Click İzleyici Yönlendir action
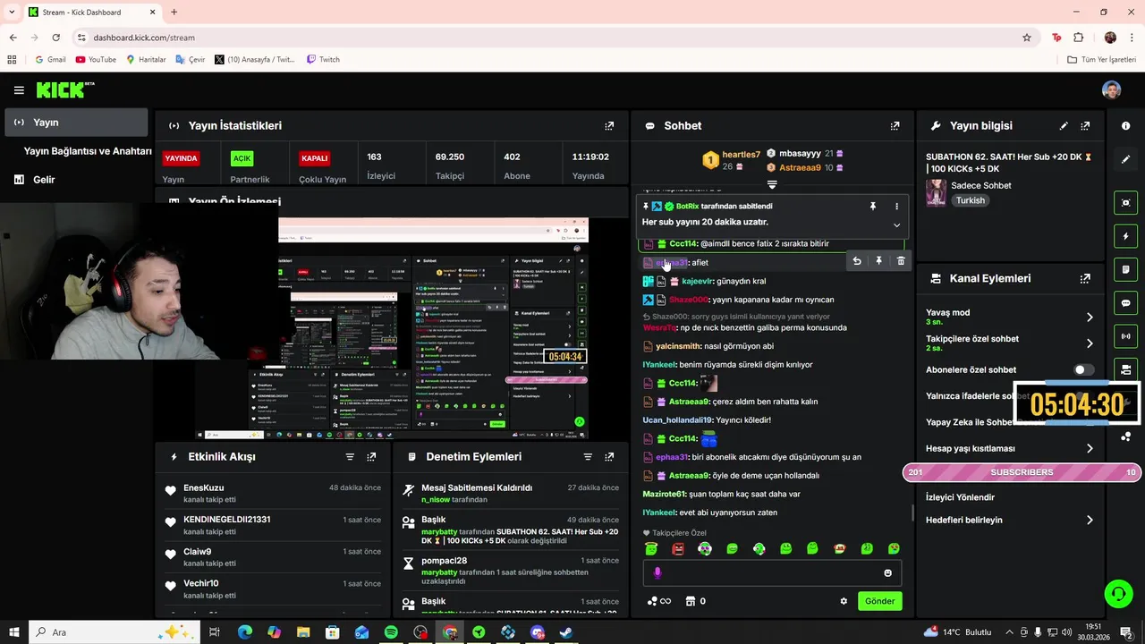This screenshot has width=1145, height=644. (x=960, y=497)
